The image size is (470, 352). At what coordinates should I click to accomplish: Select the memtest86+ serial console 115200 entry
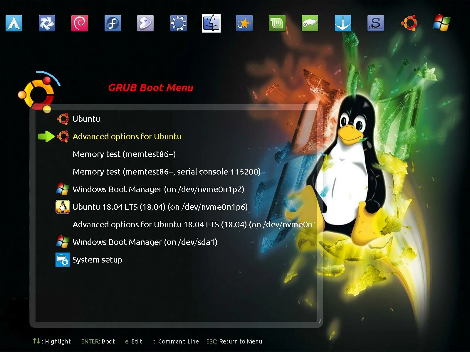(x=167, y=172)
